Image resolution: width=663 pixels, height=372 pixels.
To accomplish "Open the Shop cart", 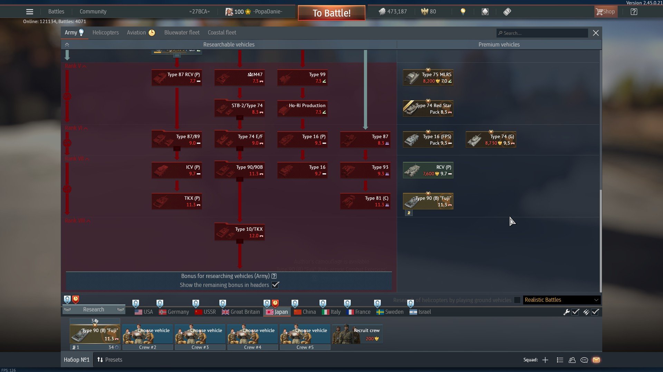I will [x=606, y=12].
